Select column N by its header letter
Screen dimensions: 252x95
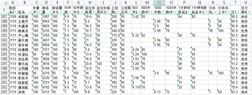coord(159,2)
